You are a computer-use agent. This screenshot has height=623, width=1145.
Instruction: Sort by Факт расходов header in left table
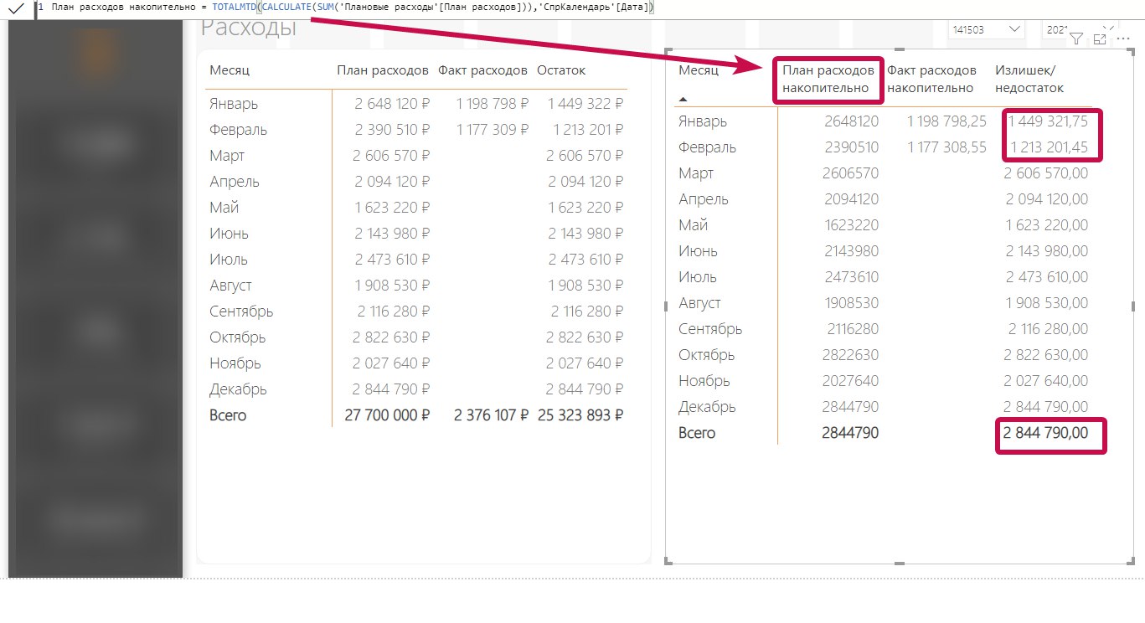coord(482,70)
